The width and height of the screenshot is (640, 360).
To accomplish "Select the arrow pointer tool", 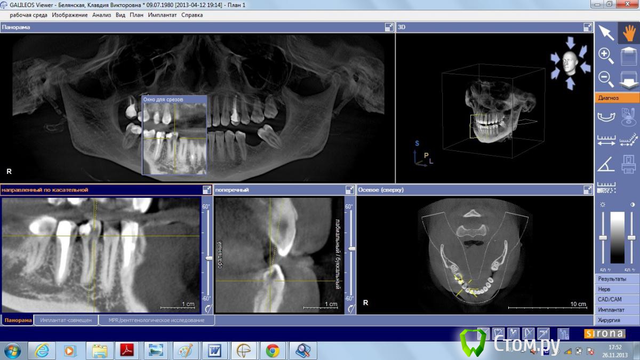I will (606, 33).
